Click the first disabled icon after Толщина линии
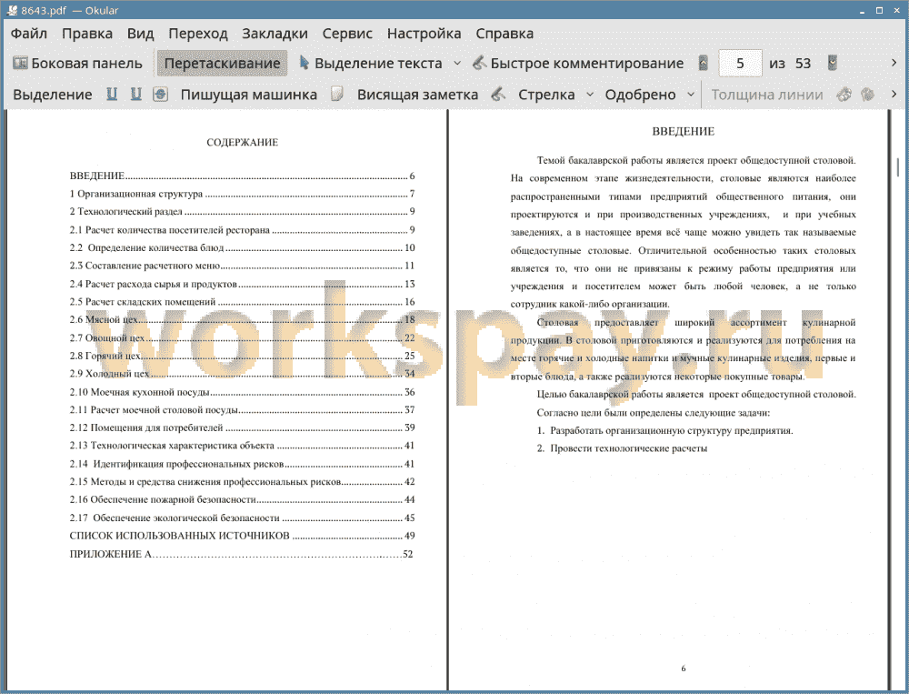 844,94
